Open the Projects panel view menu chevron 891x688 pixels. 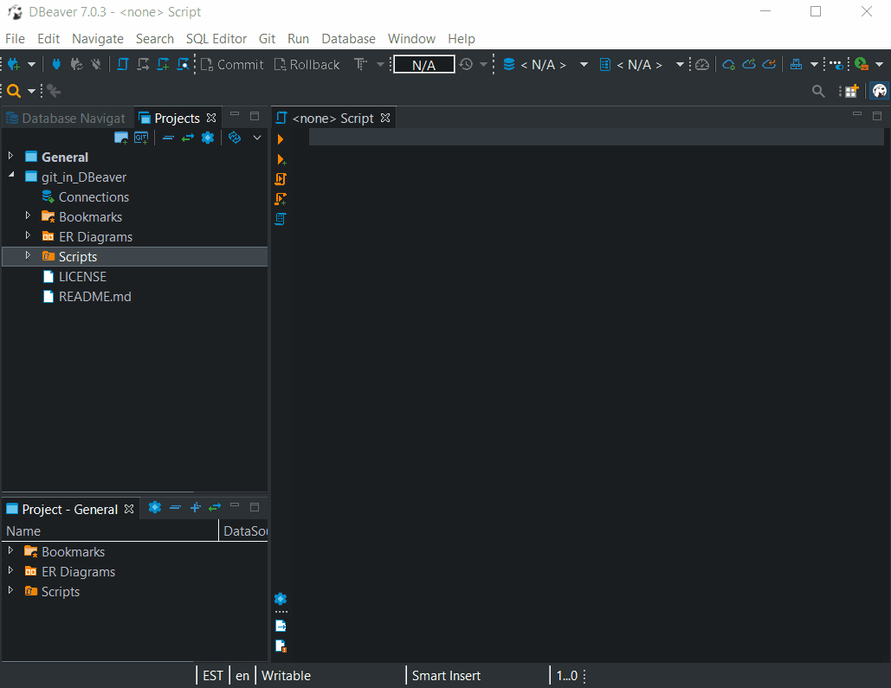[257, 138]
